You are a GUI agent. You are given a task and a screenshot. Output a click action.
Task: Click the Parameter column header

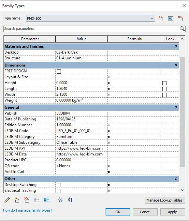point(30,39)
